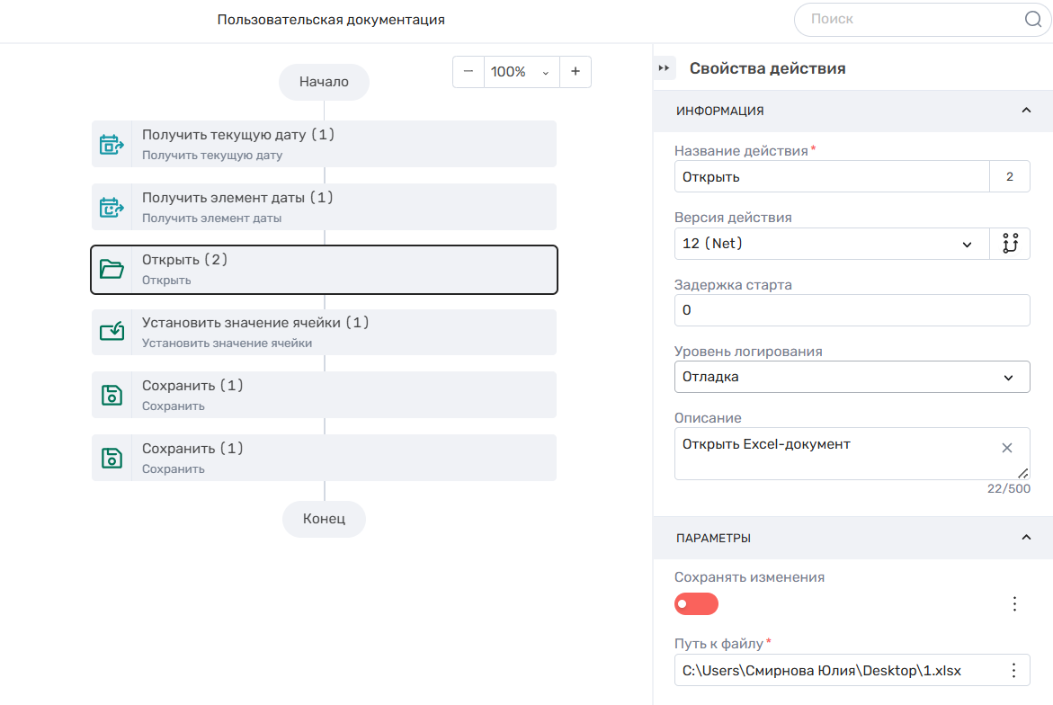Click the Задержка старта input field
Image resolution: width=1053 pixels, height=705 pixels.
(852, 310)
